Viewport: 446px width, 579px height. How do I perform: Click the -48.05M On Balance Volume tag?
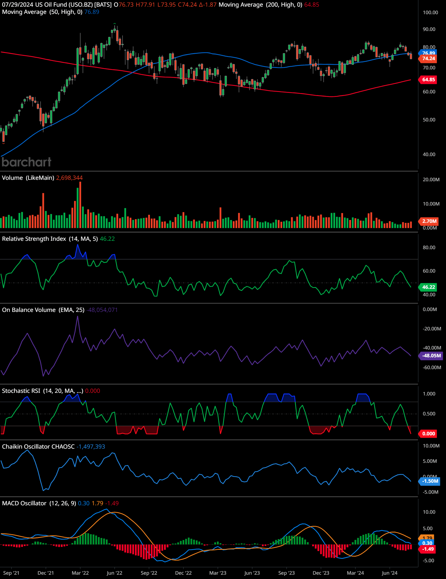click(431, 356)
